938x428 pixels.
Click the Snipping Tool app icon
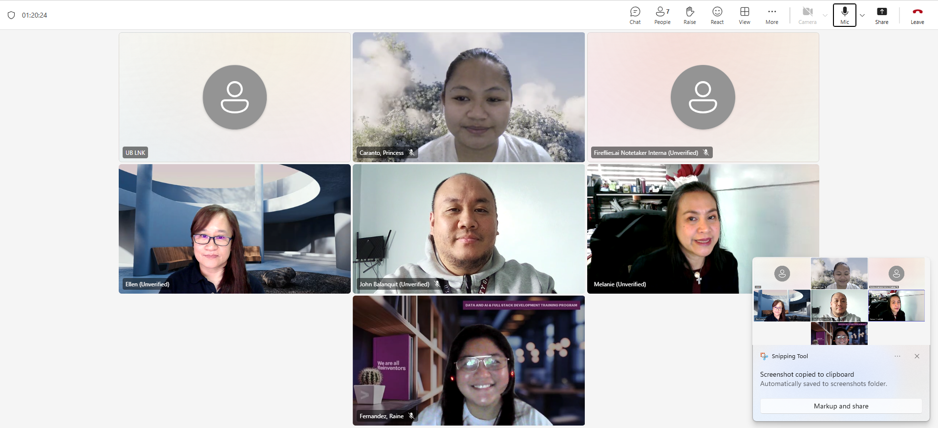(x=764, y=356)
